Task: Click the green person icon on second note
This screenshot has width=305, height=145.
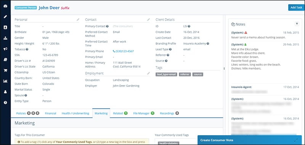Action: [x=246, y=44]
